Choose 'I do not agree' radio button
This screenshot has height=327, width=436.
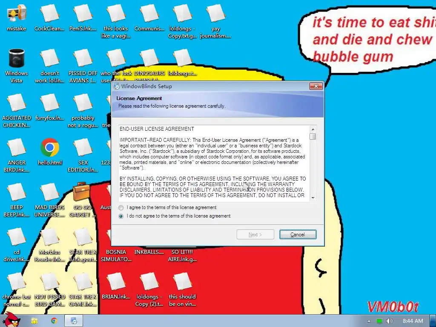click(x=120, y=216)
